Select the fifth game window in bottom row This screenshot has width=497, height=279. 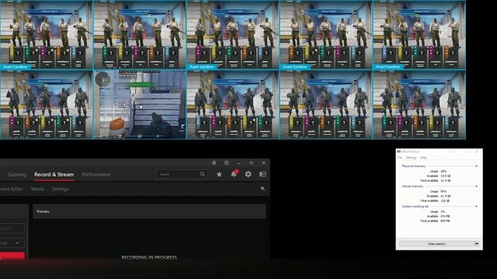tap(419, 105)
